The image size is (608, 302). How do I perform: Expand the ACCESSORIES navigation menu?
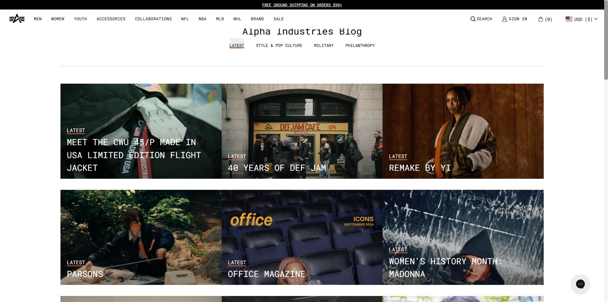(x=111, y=19)
